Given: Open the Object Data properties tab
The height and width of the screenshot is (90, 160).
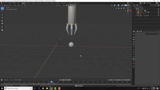Looking at the screenshot, I should pyautogui.click(x=133, y=61).
